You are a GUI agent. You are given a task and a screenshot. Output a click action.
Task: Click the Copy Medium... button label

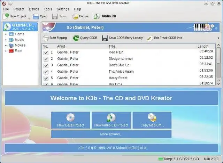[x=152, y=125]
